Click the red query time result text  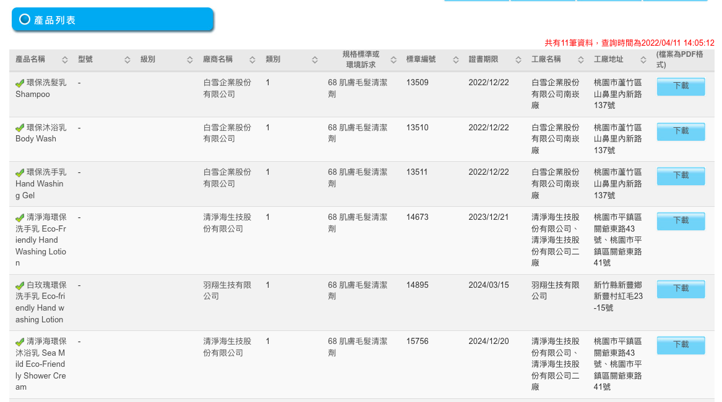(629, 43)
